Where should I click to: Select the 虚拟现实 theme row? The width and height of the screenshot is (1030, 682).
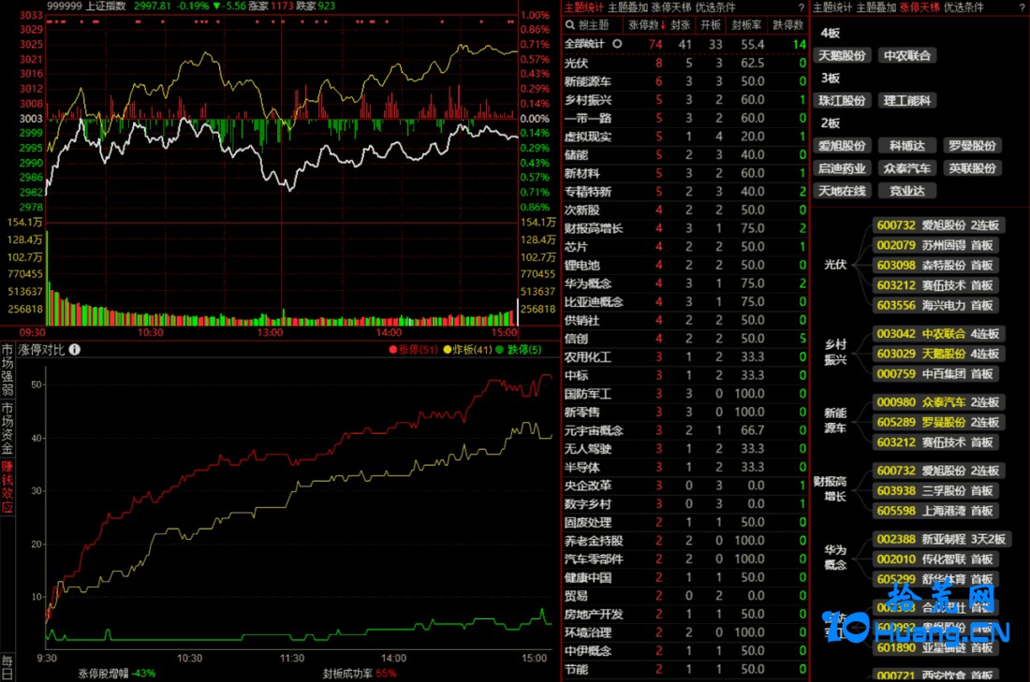point(685,137)
